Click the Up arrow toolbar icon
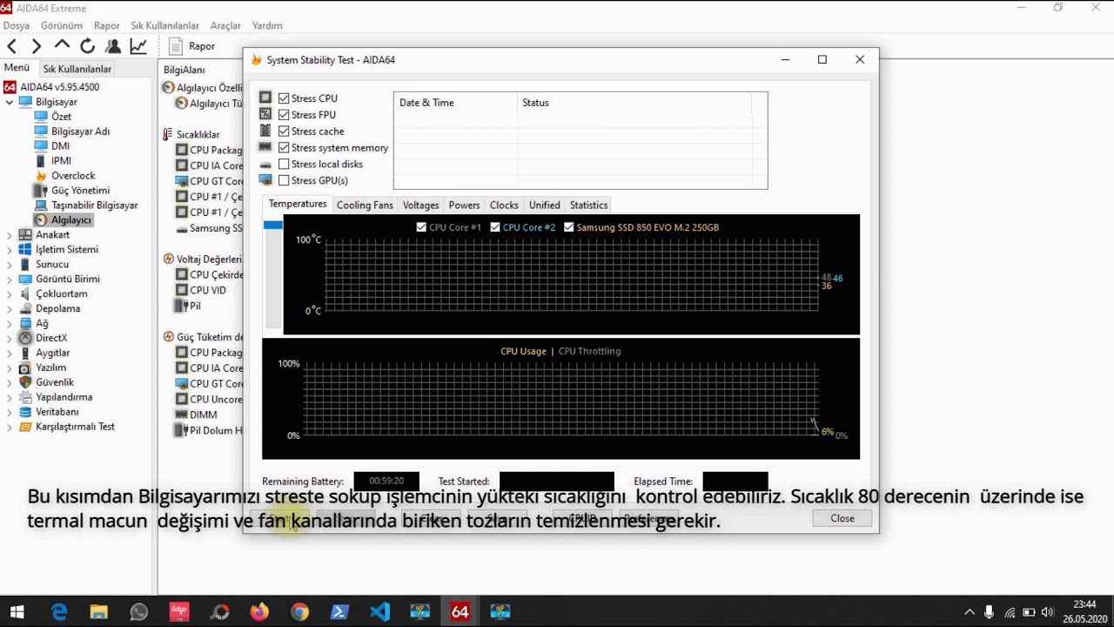 pyautogui.click(x=62, y=45)
